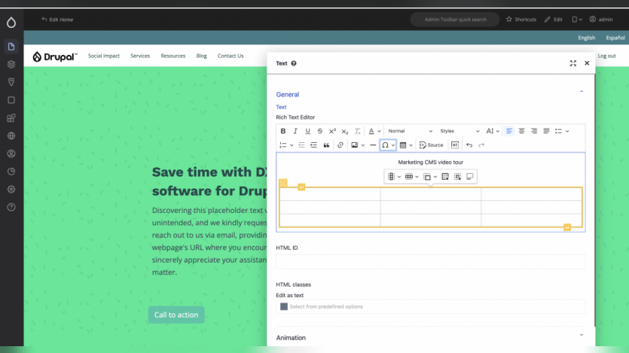Apply underline formatting
The height and width of the screenshot is (353, 629).
click(307, 131)
